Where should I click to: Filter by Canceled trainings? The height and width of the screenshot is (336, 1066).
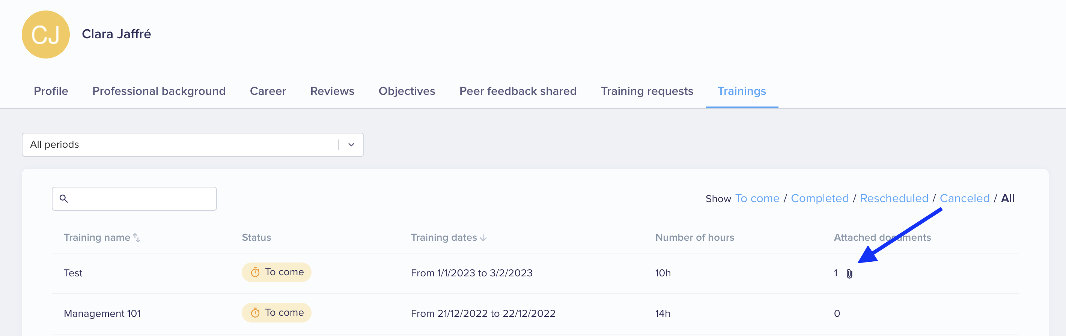(x=964, y=198)
